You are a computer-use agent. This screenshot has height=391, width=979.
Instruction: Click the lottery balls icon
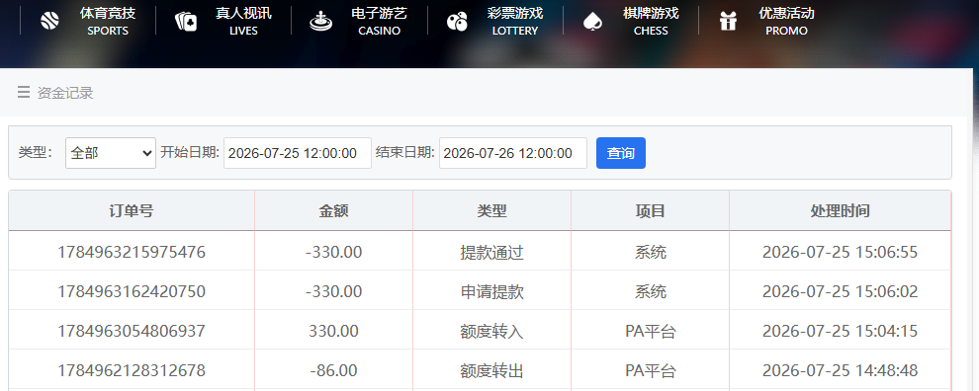tap(457, 22)
